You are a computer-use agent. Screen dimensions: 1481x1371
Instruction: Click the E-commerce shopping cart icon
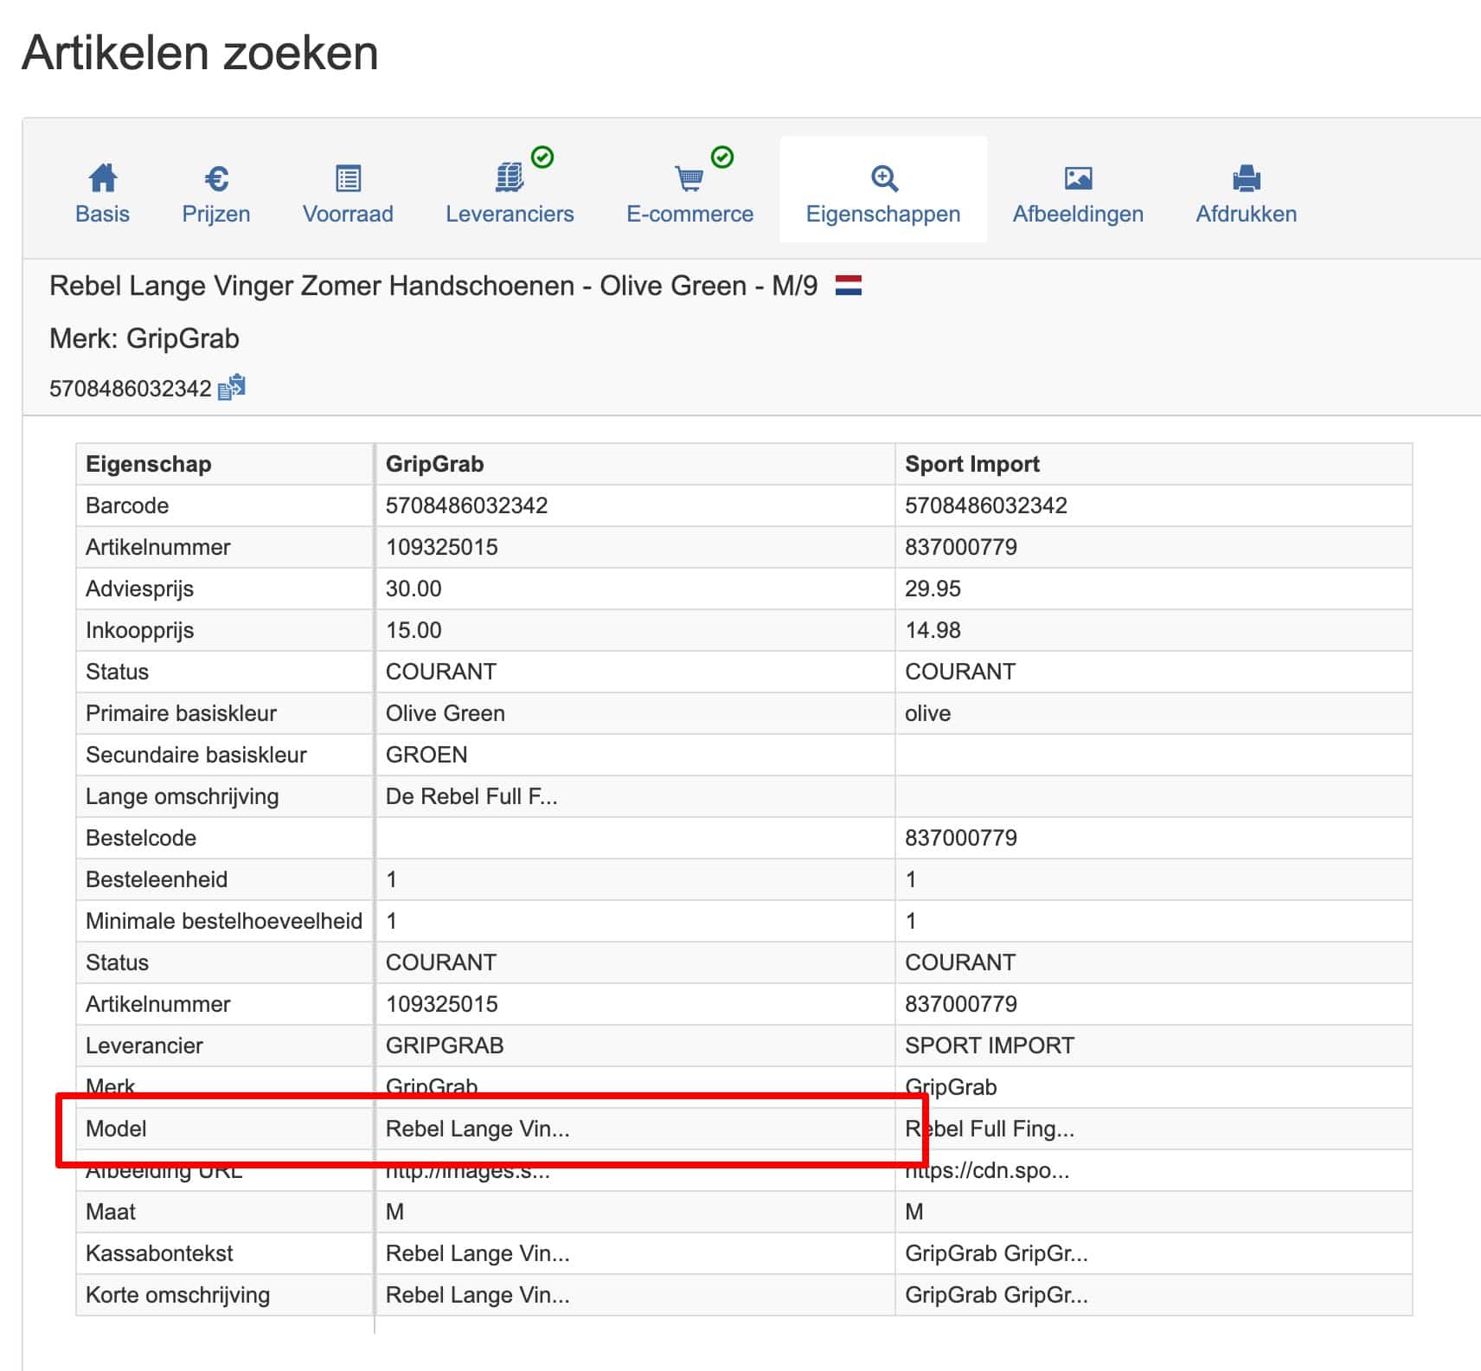689,178
